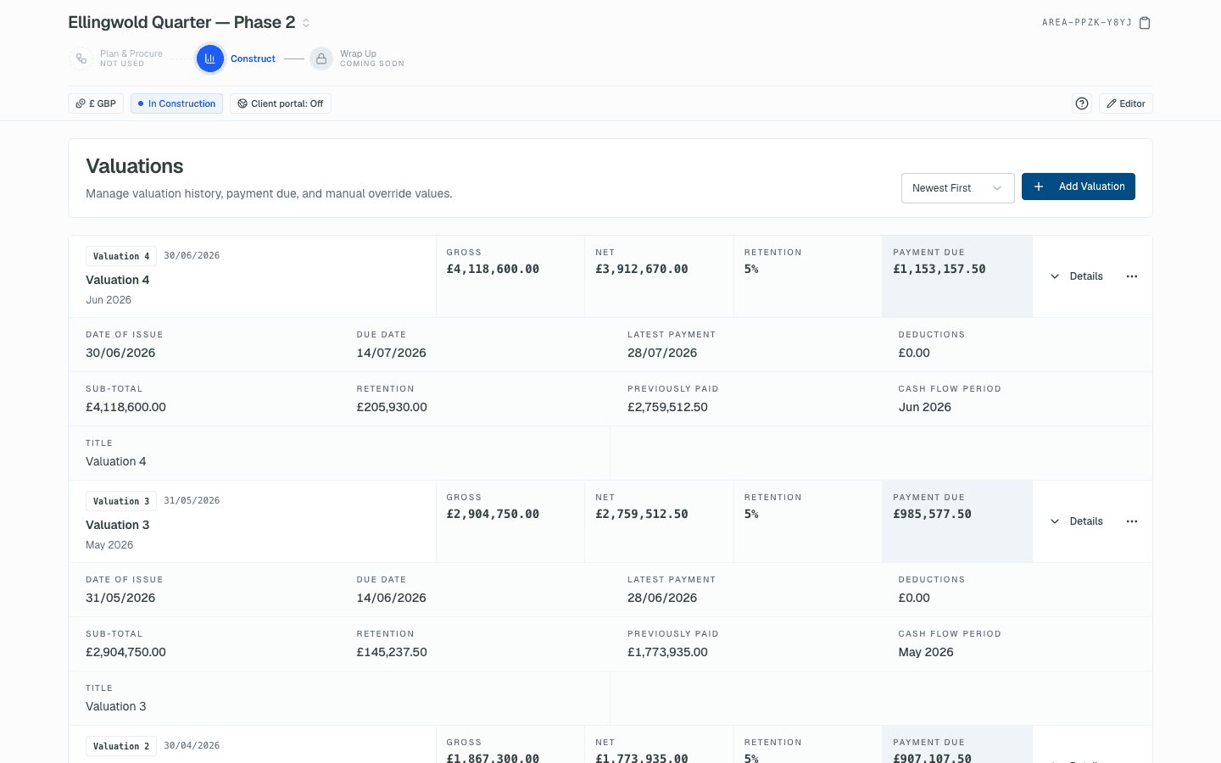Click the Valuation 4 tag badge

point(121,256)
